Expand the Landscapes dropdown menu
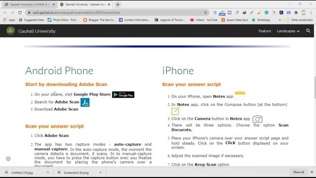The width and height of the screenshot is (316, 178). click(x=288, y=31)
